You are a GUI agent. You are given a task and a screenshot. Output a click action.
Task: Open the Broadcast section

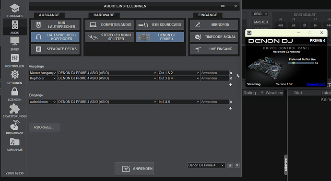coord(14,127)
